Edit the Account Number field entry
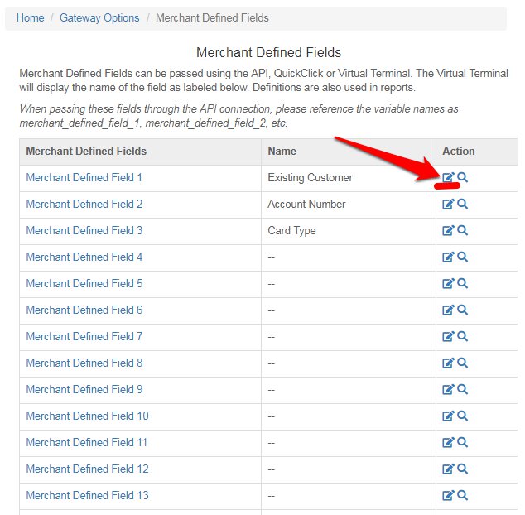 coord(448,204)
